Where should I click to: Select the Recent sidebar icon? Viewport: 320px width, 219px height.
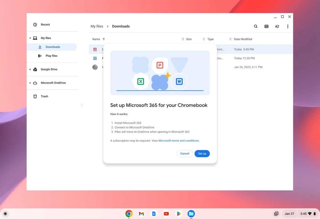35,24
